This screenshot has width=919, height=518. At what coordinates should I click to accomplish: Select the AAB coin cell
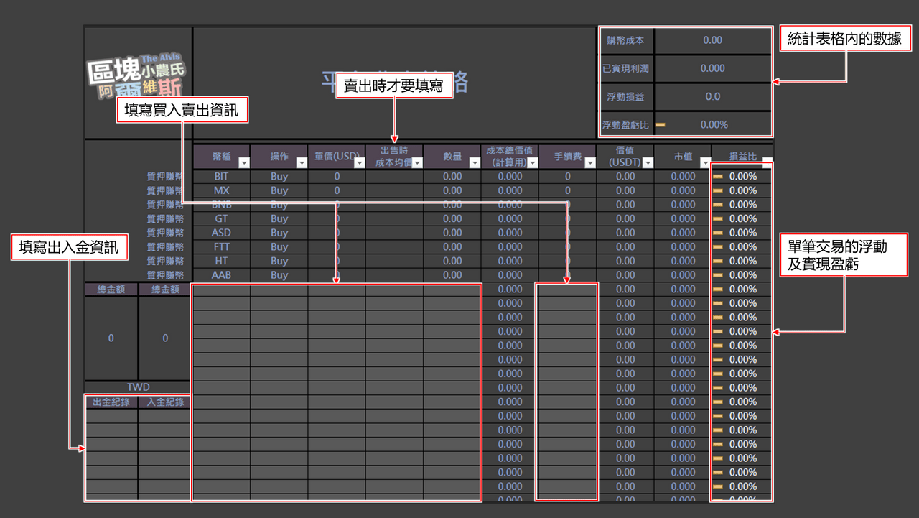point(221,275)
